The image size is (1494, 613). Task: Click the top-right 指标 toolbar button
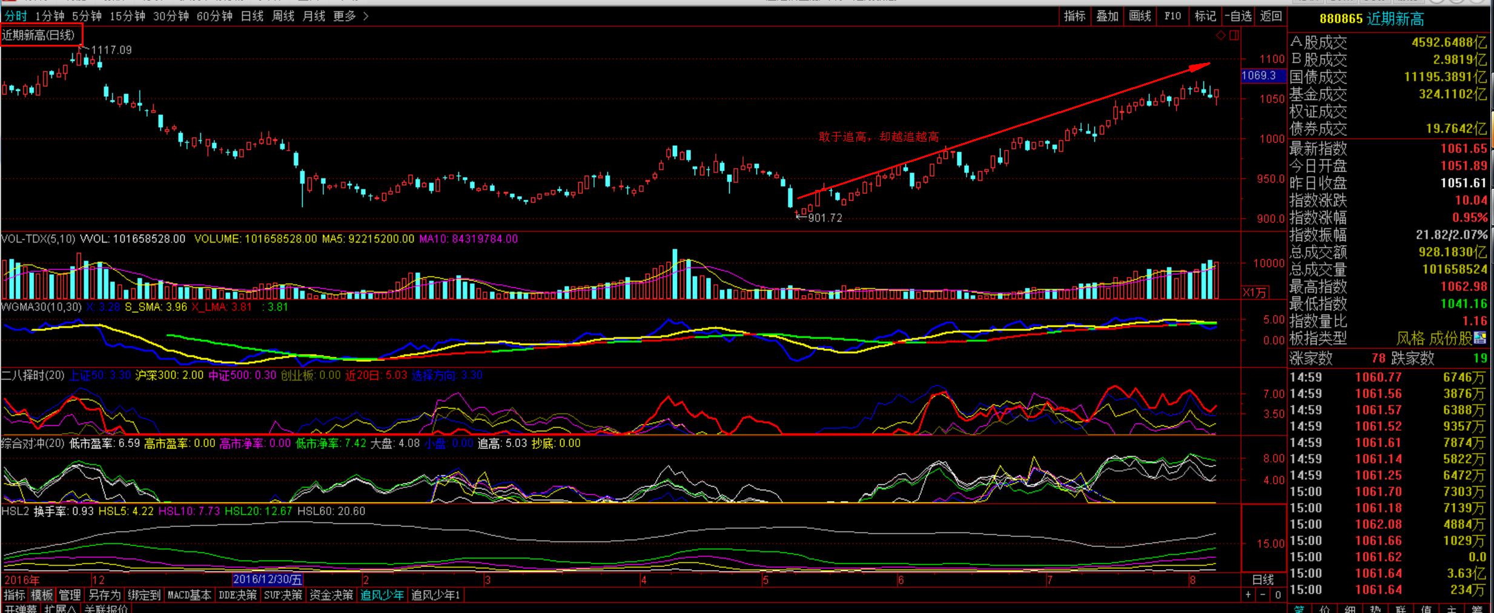pyautogui.click(x=1074, y=16)
